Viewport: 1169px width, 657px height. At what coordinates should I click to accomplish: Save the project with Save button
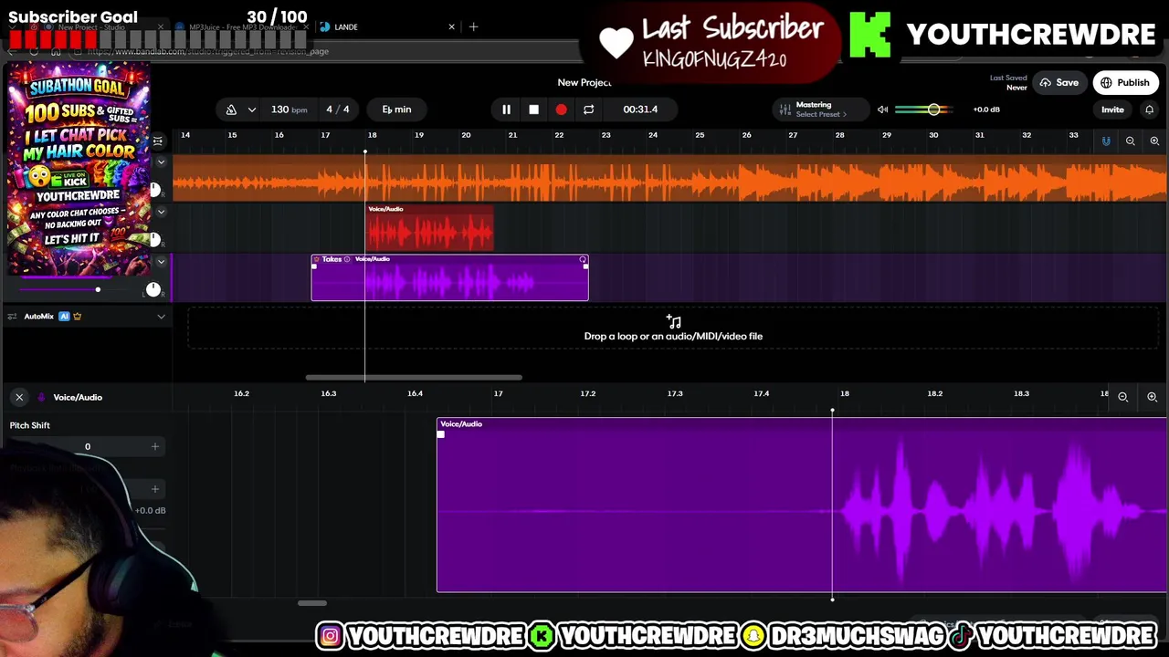[x=1059, y=82]
